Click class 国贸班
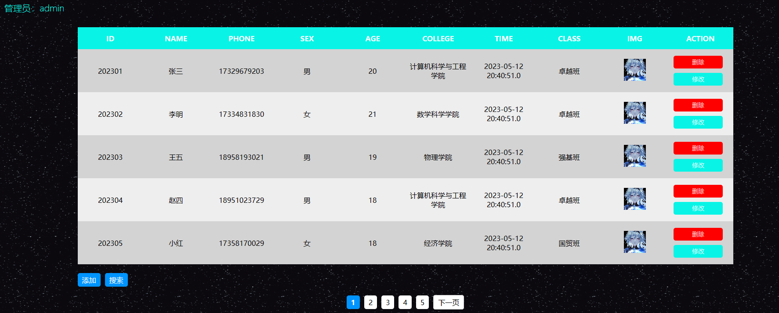 [569, 243]
